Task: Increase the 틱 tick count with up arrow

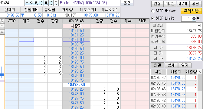Action: coord(194,17)
